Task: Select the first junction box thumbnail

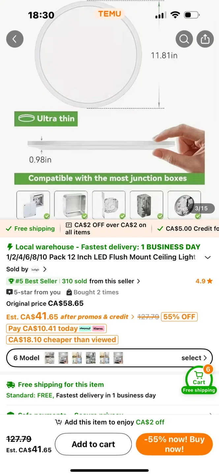Action: coord(33,204)
